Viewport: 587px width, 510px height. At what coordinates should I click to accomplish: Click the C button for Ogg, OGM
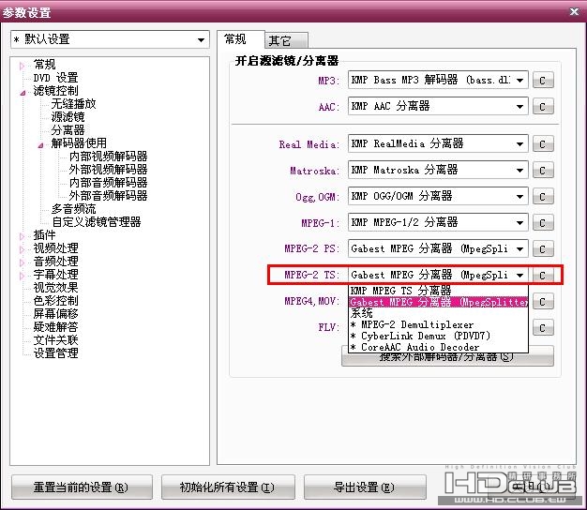(543, 197)
